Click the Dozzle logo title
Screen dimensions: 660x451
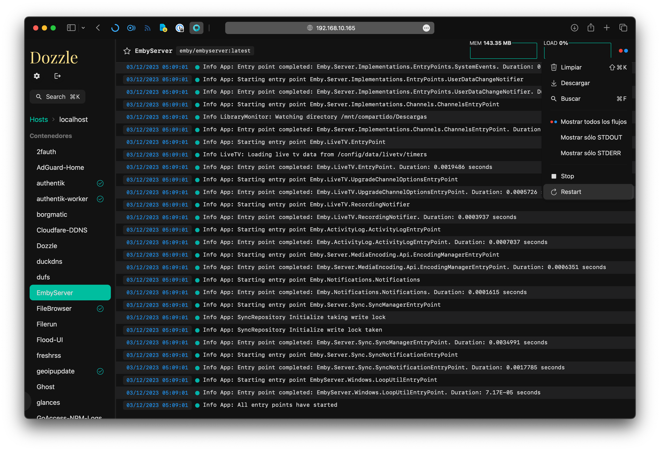coord(54,57)
